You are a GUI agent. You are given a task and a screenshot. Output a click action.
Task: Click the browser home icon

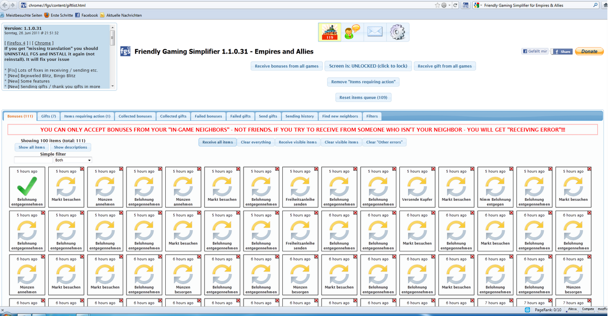(605, 5)
